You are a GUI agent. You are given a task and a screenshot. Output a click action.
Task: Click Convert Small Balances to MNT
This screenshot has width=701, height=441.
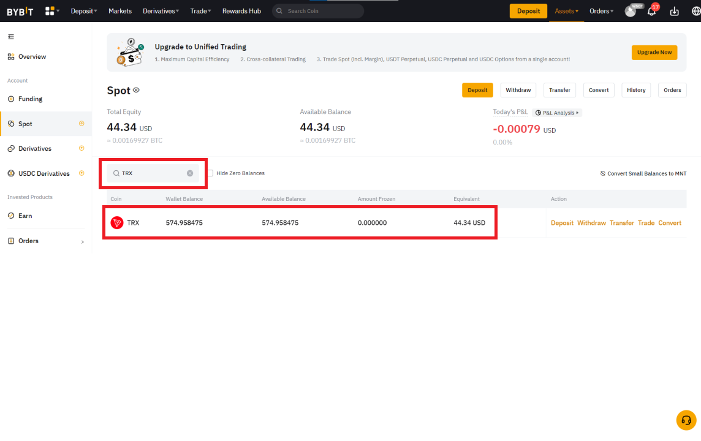coord(643,173)
